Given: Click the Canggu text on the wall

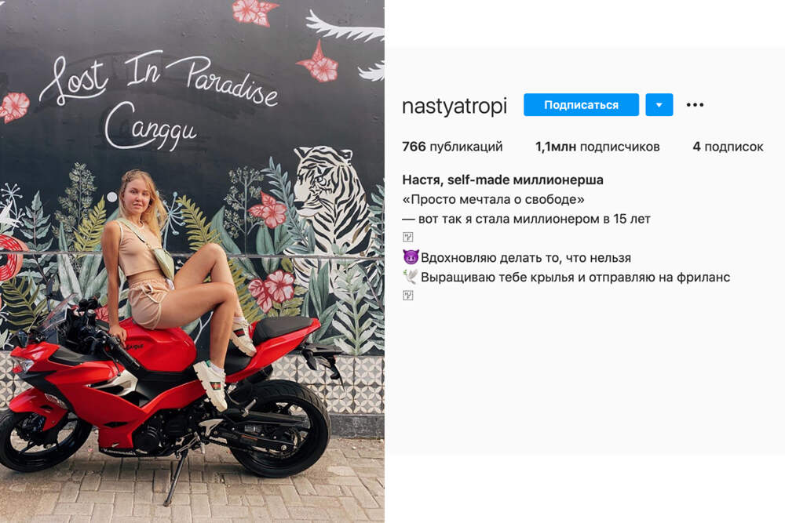Looking at the screenshot, I should pos(150,126).
